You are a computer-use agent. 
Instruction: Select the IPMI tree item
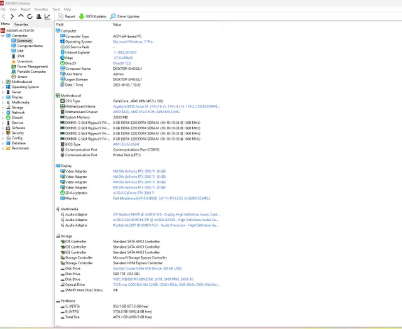[x=21, y=56]
